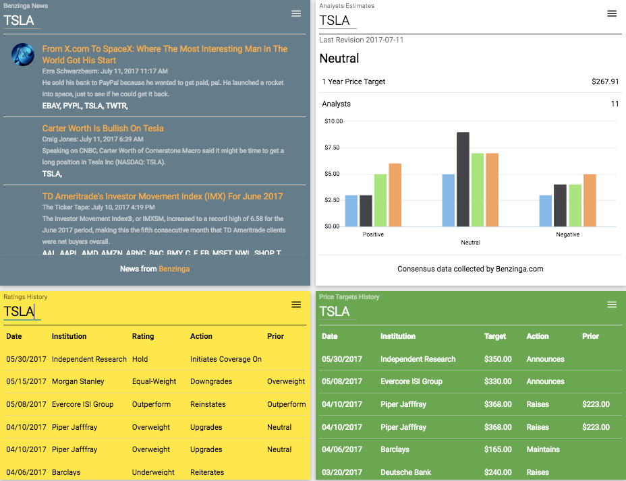
Task: Click the Prior header in Ratings History
Action: pos(275,336)
